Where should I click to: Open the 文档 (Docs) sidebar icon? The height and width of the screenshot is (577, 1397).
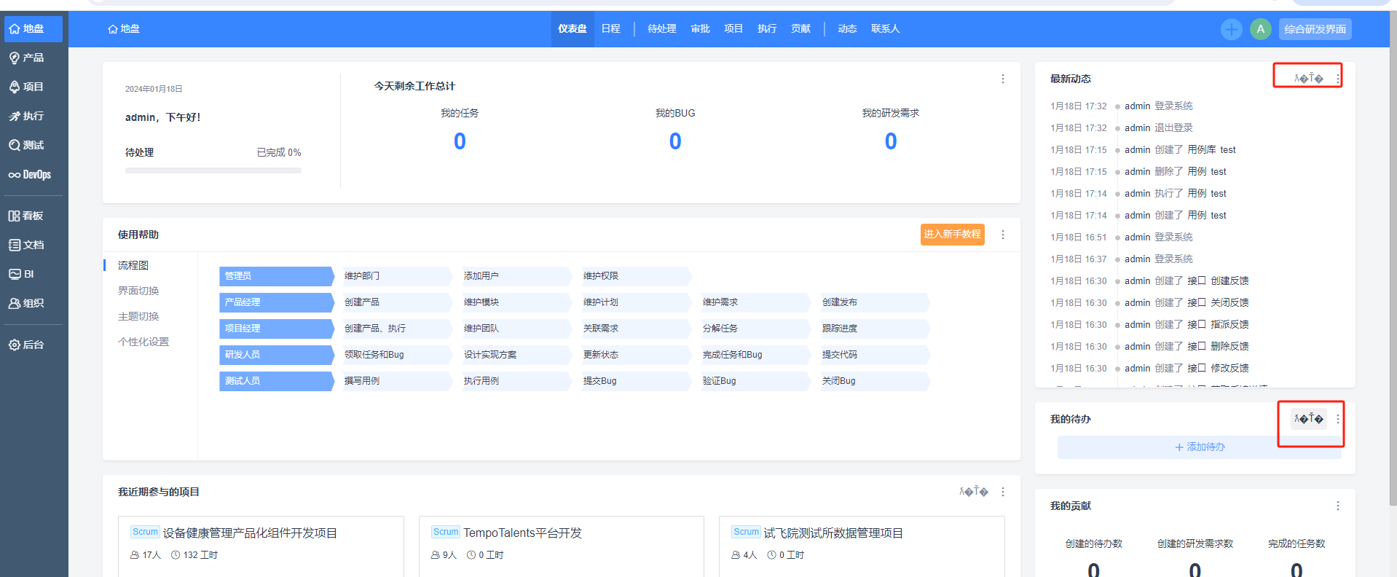click(x=27, y=245)
